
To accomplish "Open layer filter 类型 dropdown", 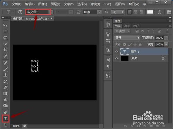I will point(122,31).
